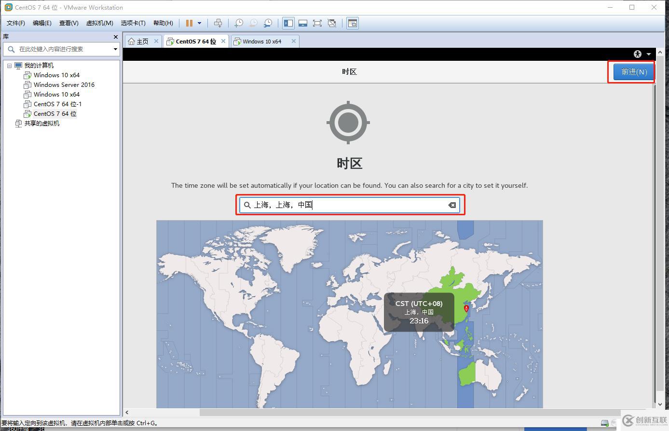This screenshot has height=431, width=669.
Task: Open the 帮助(H) menu
Action: point(163,23)
